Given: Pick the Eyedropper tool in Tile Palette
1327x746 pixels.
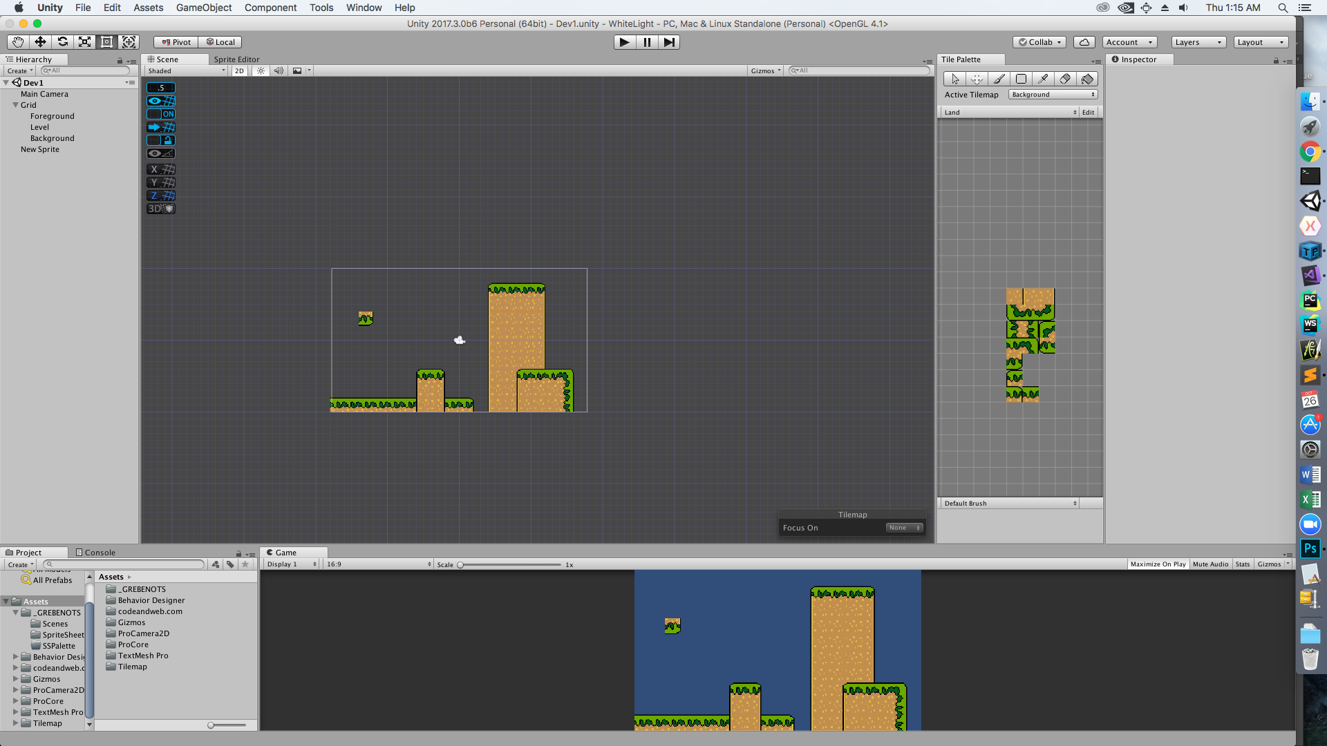Looking at the screenshot, I should click(1043, 79).
